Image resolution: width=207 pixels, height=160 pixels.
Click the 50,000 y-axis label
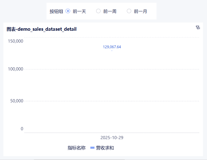17,101
